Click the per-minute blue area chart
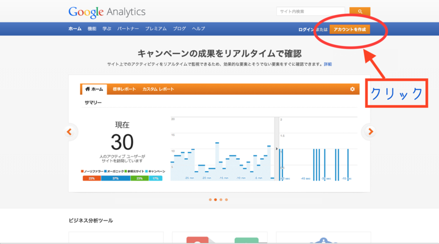439x244 pixels. click(x=222, y=149)
